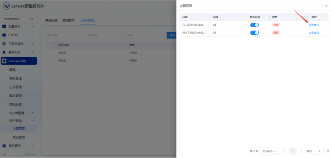Disable the RDS实例名称 rule switch

point(254,33)
